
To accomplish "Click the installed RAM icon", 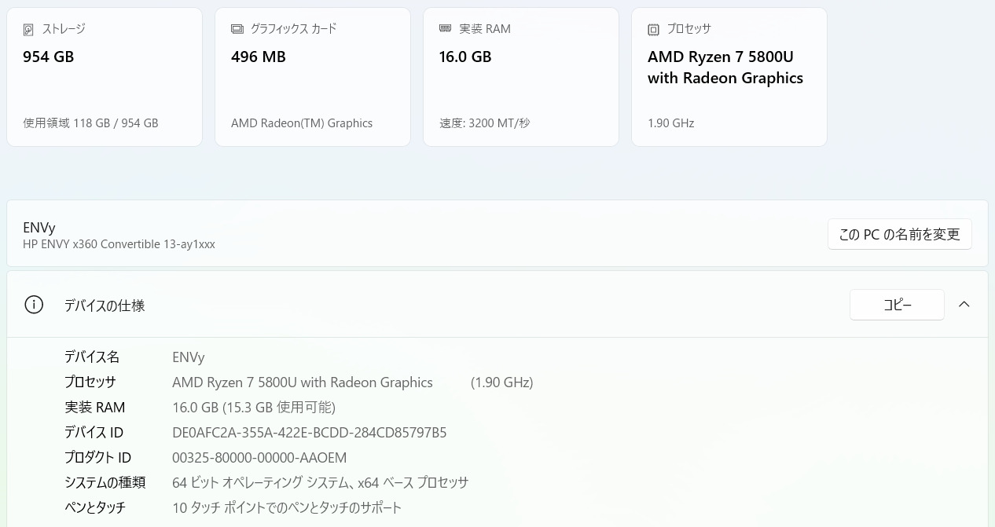I will 446,29.
